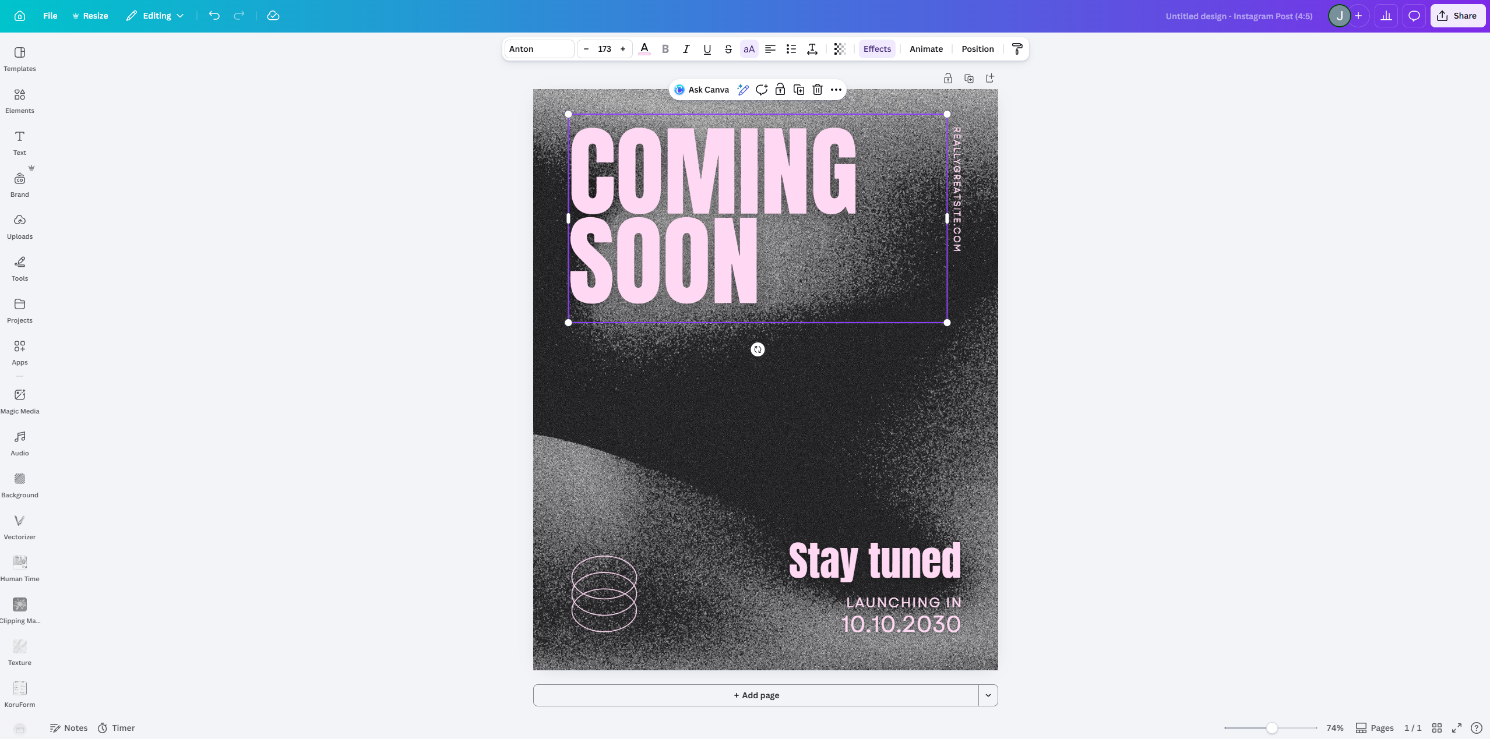Delete selected text with trash icon

click(x=818, y=90)
